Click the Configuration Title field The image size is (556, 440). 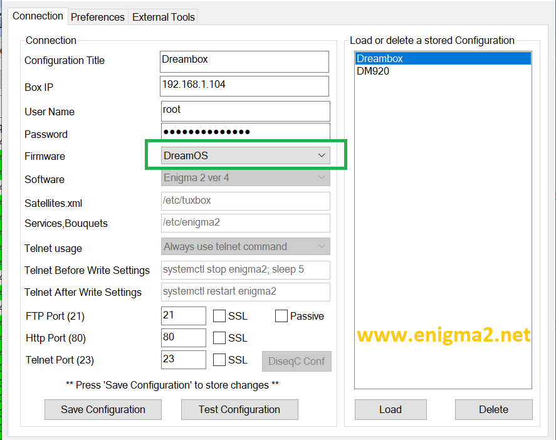[x=244, y=61]
